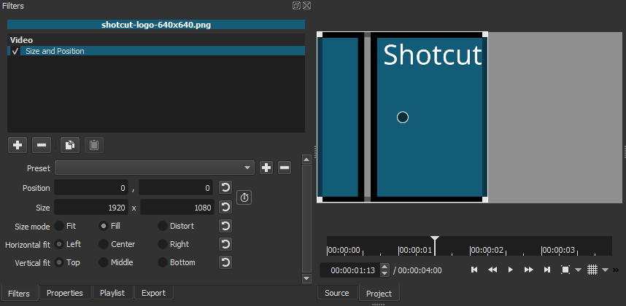Screen dimensions: 626x306
Task: Paste filters with the clipboard icon
Action: [94, 145]
